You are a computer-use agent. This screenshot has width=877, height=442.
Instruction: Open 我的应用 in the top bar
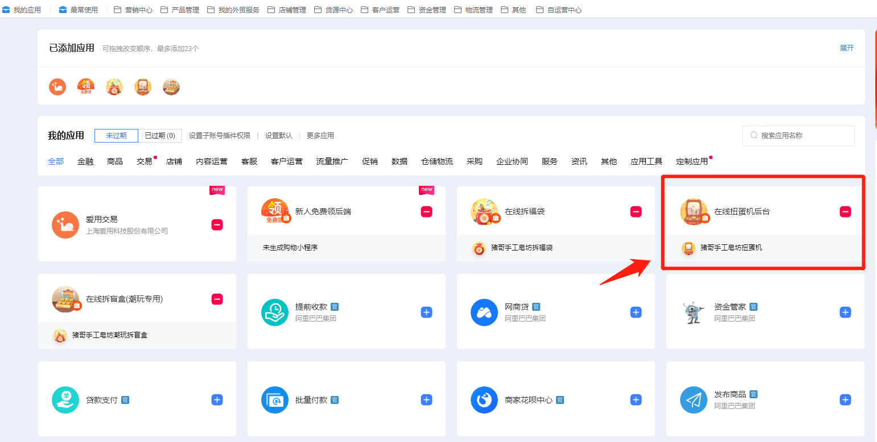click(22, 10)
